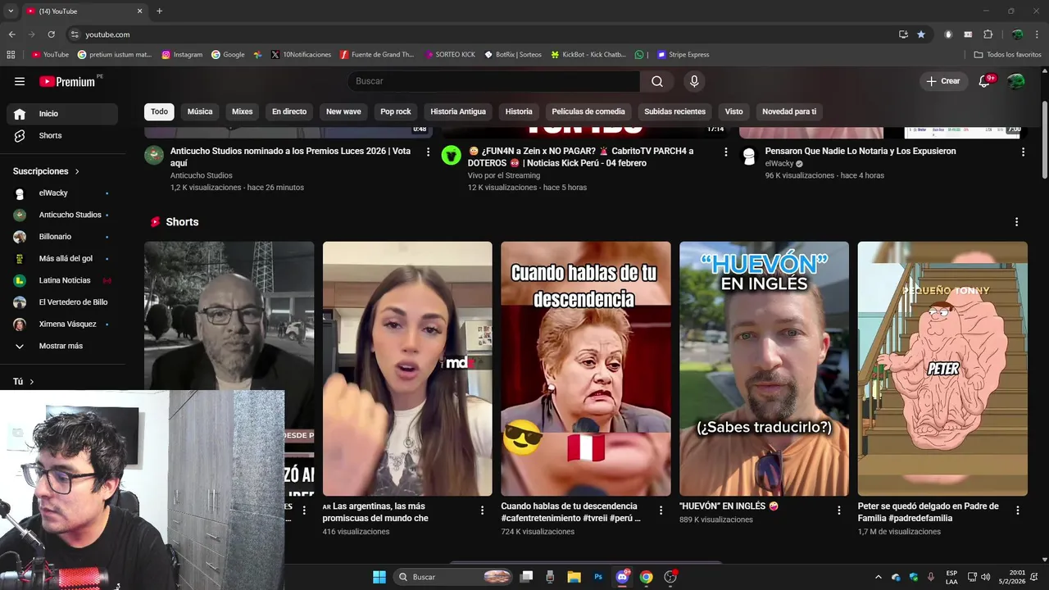
Task: Select the Todo filter chip
Action: 159,111
